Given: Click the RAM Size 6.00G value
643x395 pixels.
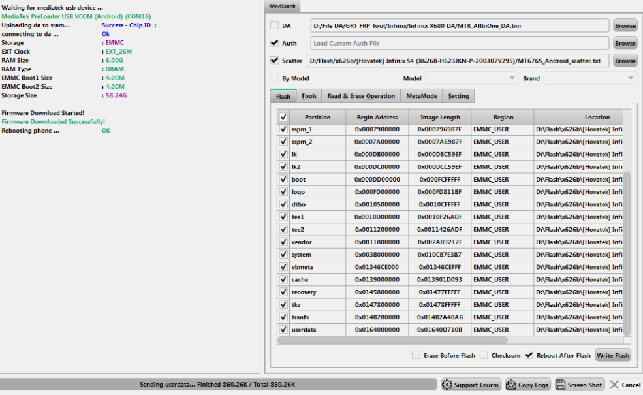Looking at the screenshot, I should [114, 60].
